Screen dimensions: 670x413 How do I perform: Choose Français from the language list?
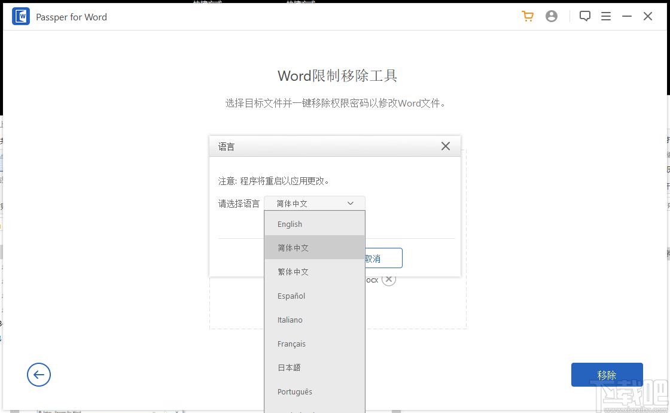(315, 344)
